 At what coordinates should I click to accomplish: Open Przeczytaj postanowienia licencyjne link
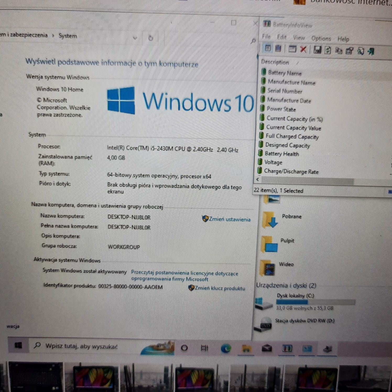(x=184, y=276)
